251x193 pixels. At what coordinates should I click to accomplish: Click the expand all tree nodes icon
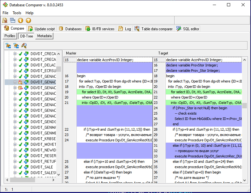click(8, 46)
